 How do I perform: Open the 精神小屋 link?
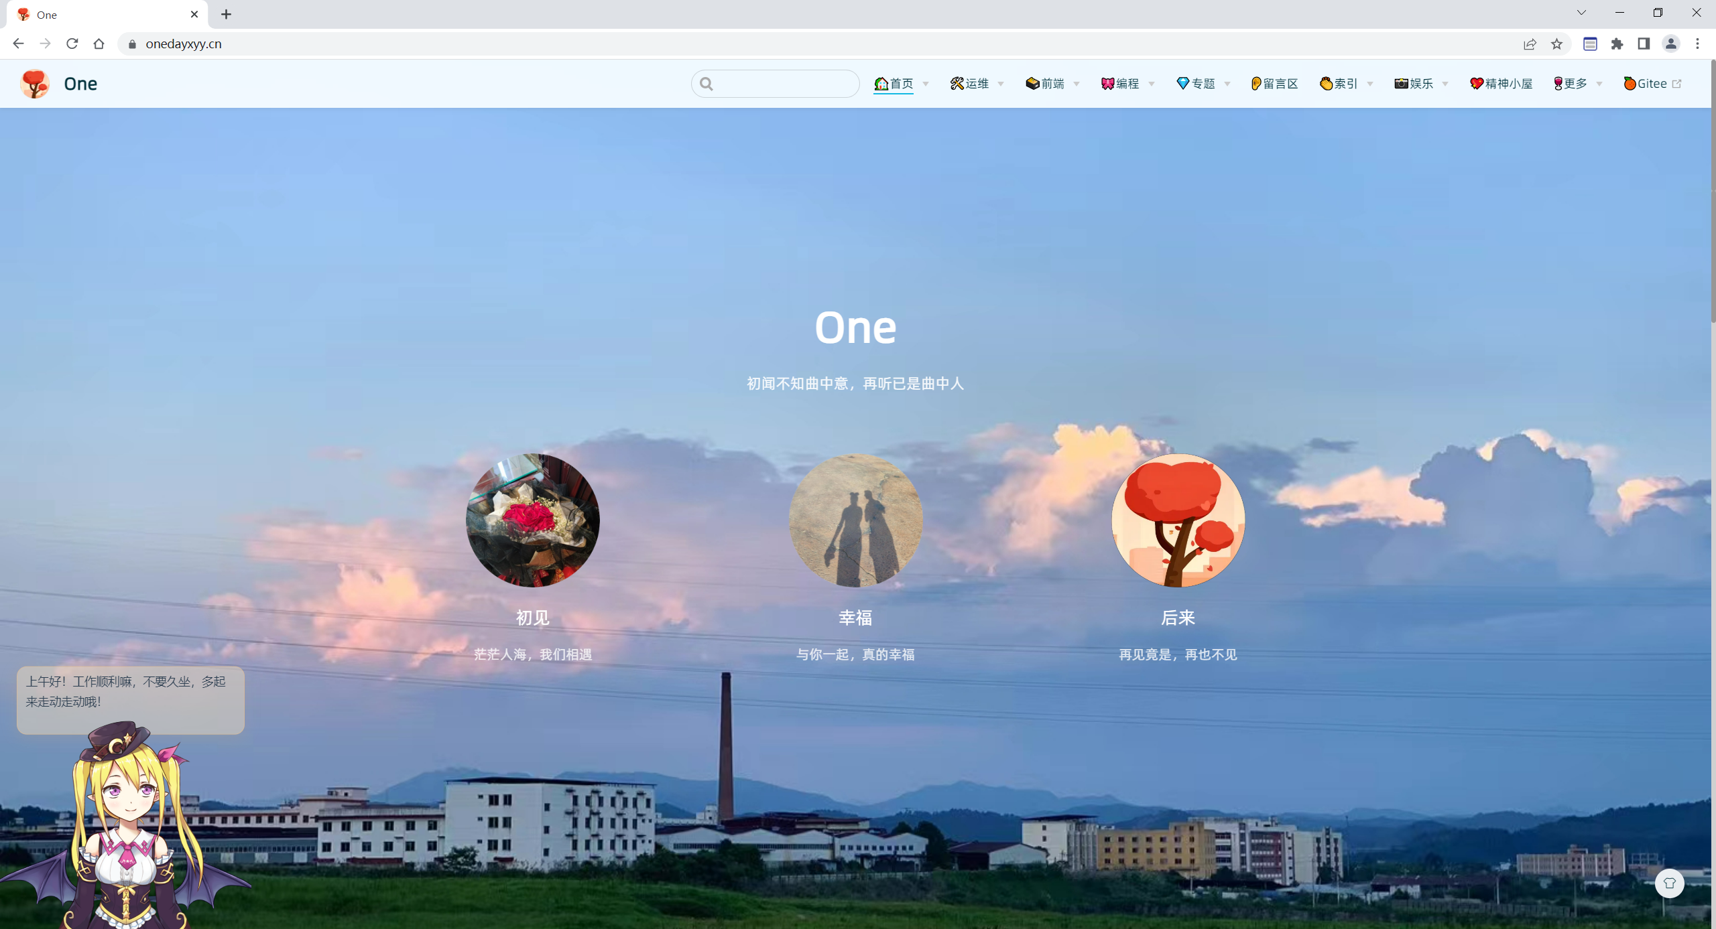point(1501,84)
